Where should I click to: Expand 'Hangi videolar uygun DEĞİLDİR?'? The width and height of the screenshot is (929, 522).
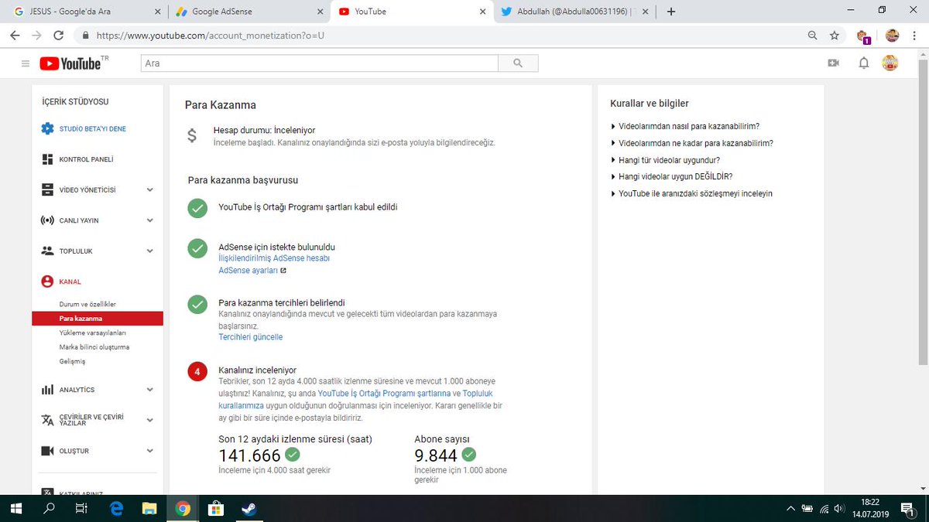coord(671,176)
